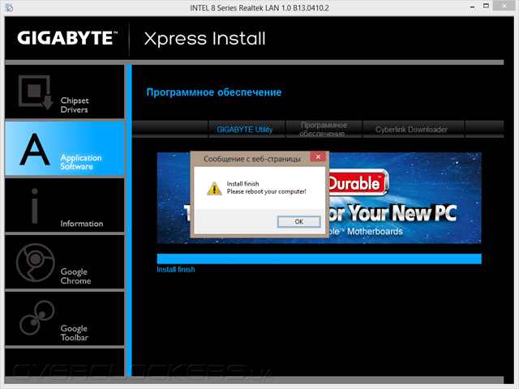The image size is (519, 389).
Task: Click the Motherboards text in banner
Action: pyautogui.click(x=375, y=231)
